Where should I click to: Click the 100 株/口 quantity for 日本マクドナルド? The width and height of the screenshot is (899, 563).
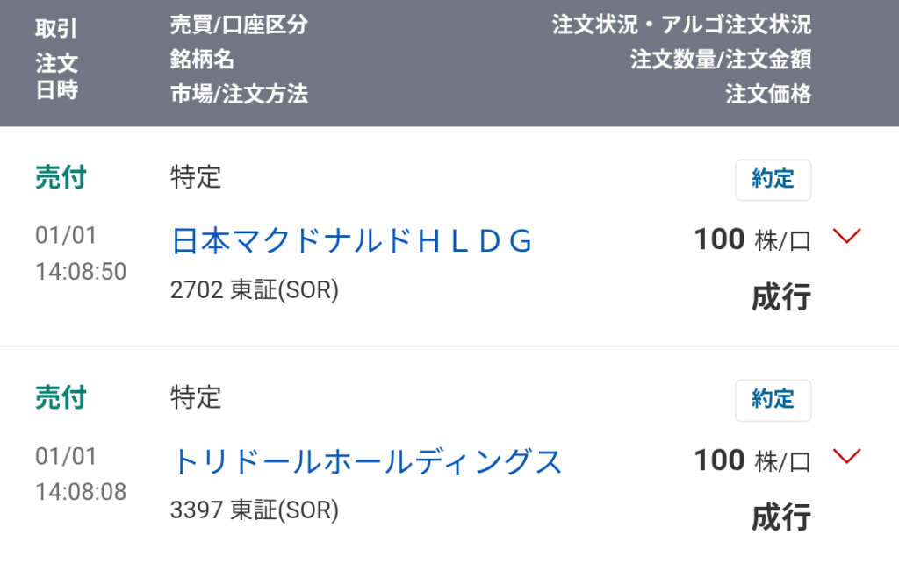[752, 239]
